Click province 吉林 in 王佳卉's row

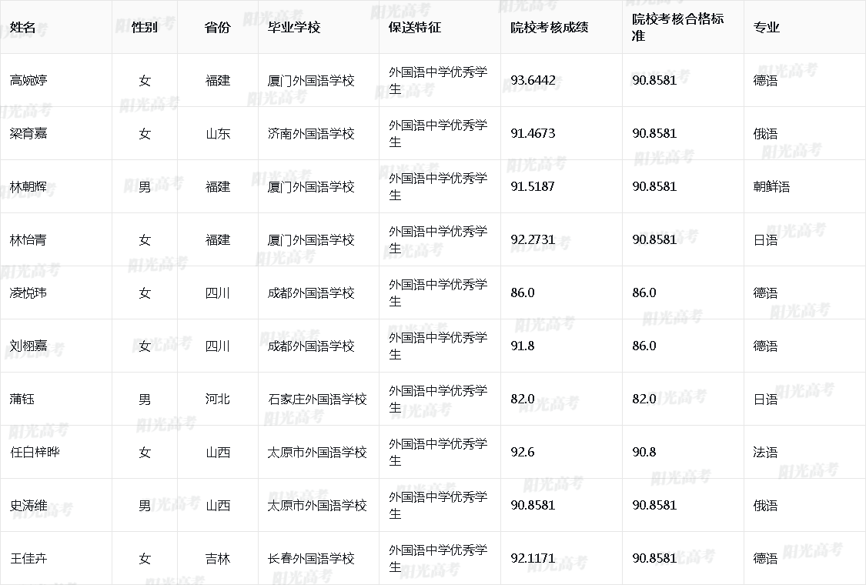pyautogui.click(x=218, y=559)
